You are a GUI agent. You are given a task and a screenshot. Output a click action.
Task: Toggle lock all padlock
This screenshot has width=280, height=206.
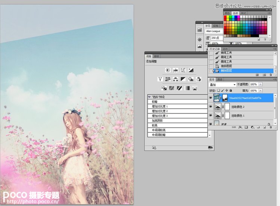tap(231, 90)
